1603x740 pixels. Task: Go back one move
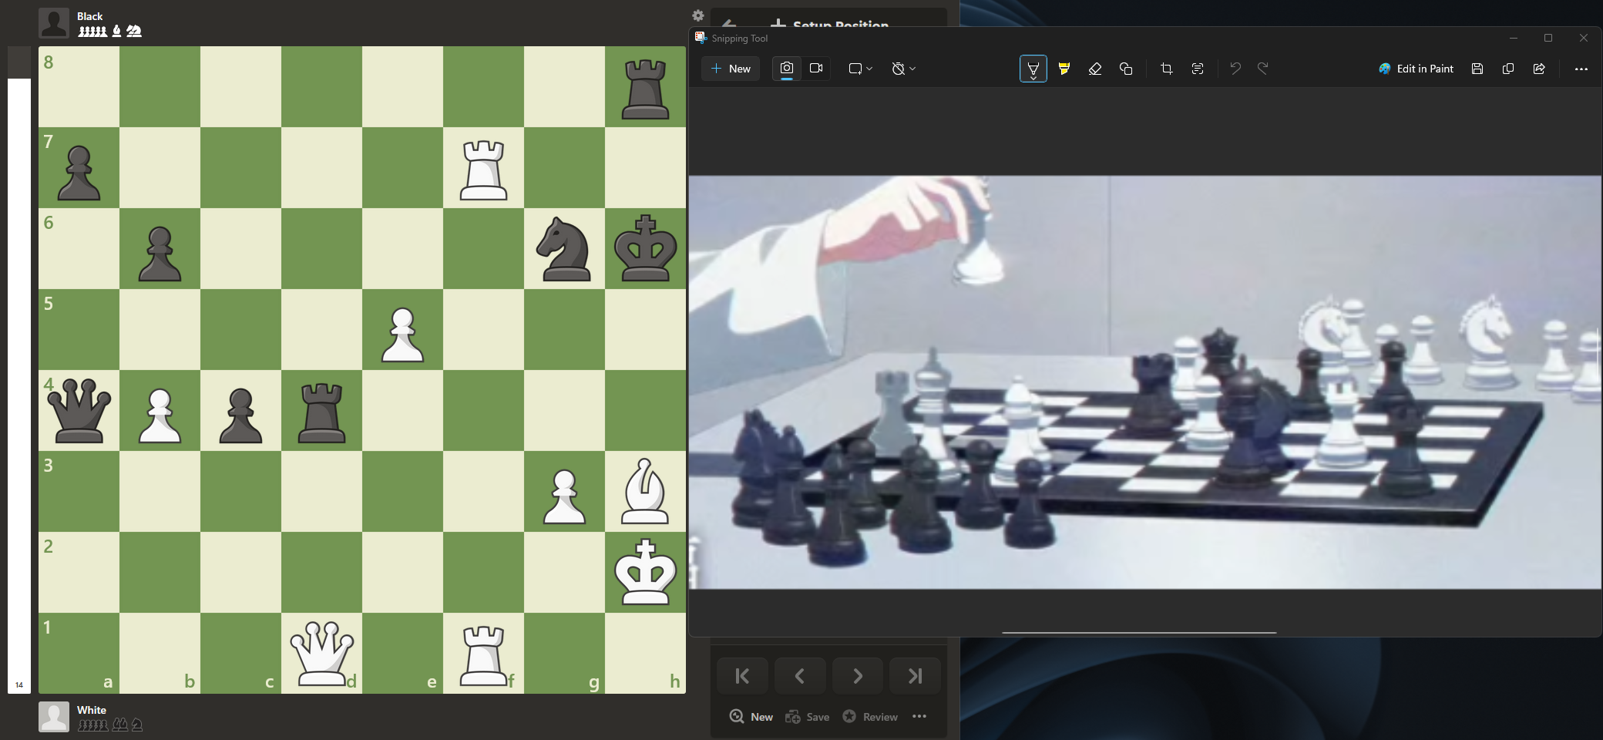(x=800, y=676)
